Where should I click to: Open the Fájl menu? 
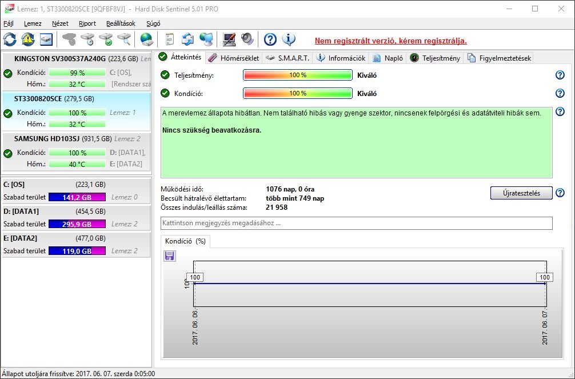tap(9, 23)
